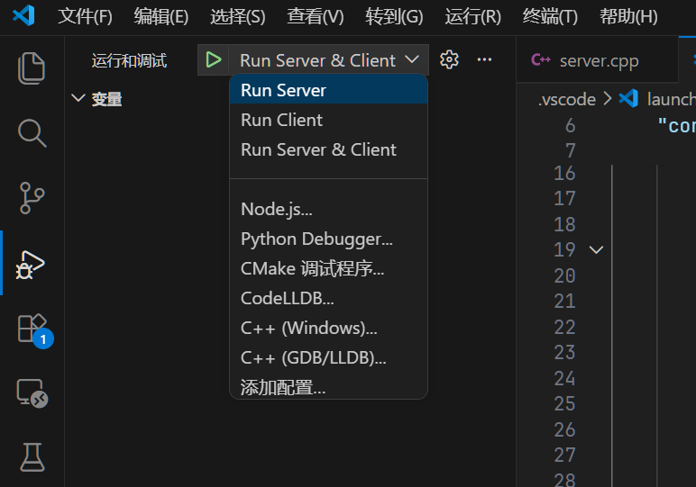Toggle the launch configuration dropdown arrow

(412, 59)
